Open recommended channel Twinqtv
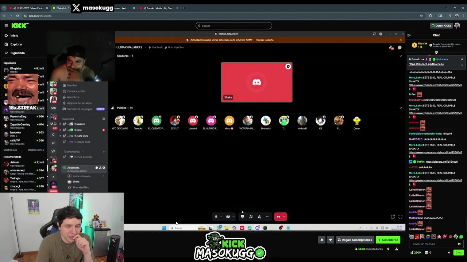The image size is (467, 262). pos(24,180)
